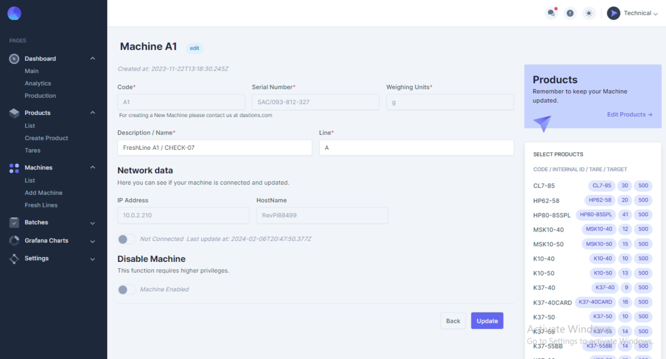Click the Settings diamond icon
The height and width of the screenshot is (359, 666).
point(14,259)
